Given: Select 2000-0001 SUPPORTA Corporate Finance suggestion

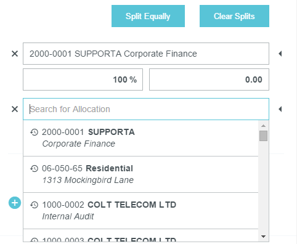Looking at the screenshot, I should [140, 138].
